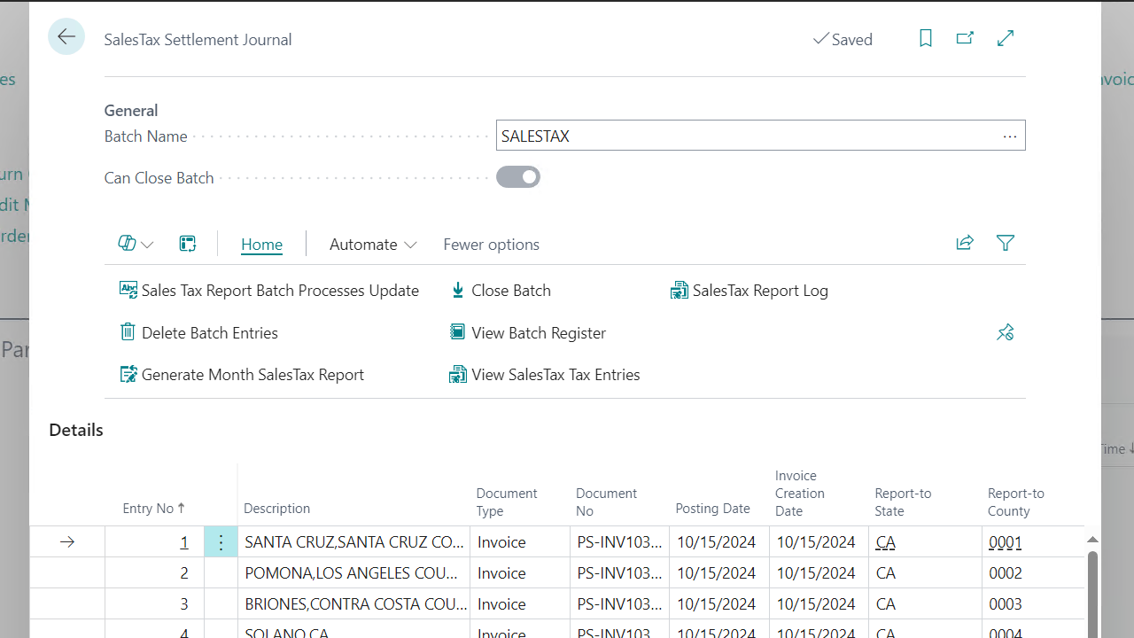Toggle the Can Close Batch switch
Image resolution: width=1134 pixels, height=638 pixels.
click(x=518, y=177)
